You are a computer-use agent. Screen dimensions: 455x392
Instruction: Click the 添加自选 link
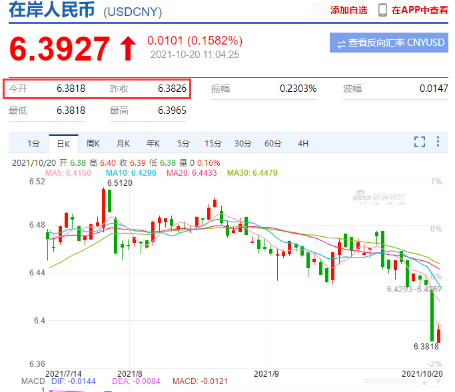[349, 10]
